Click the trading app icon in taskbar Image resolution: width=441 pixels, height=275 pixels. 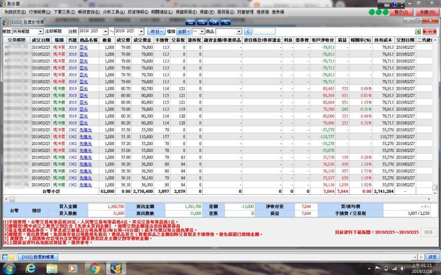point(116,269)
